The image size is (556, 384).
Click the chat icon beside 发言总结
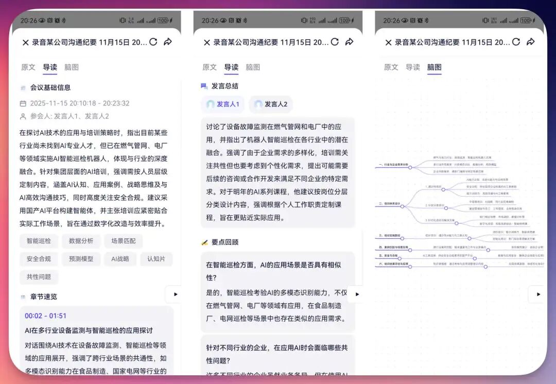(x=204, y=86)
